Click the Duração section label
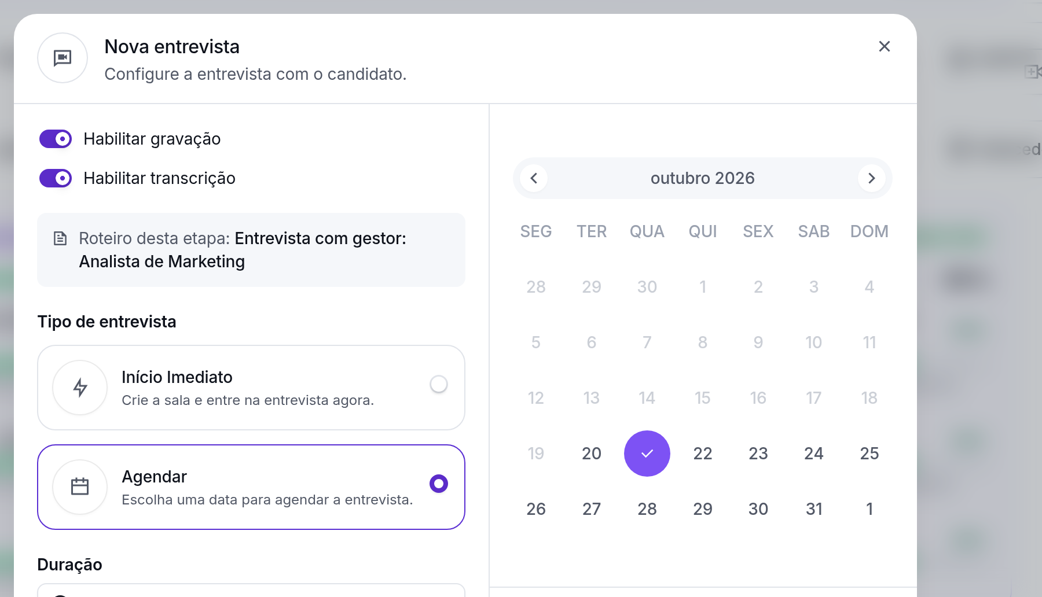 [69, 565]
